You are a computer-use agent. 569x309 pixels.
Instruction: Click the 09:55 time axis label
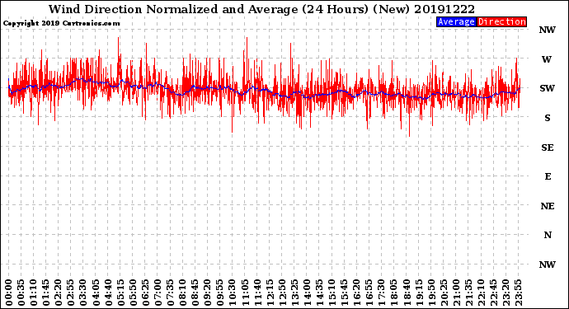[220, 293]
